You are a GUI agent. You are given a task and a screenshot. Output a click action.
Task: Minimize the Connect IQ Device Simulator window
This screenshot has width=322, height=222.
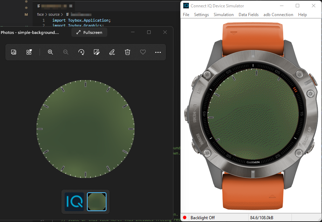click(x=282, y=6)
